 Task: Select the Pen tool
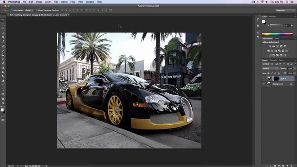click(3, 81)
